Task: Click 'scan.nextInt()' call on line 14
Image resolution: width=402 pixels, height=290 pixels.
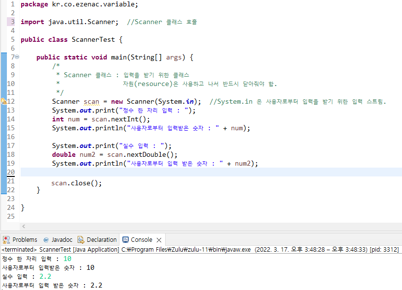Action: pos(120,119)
